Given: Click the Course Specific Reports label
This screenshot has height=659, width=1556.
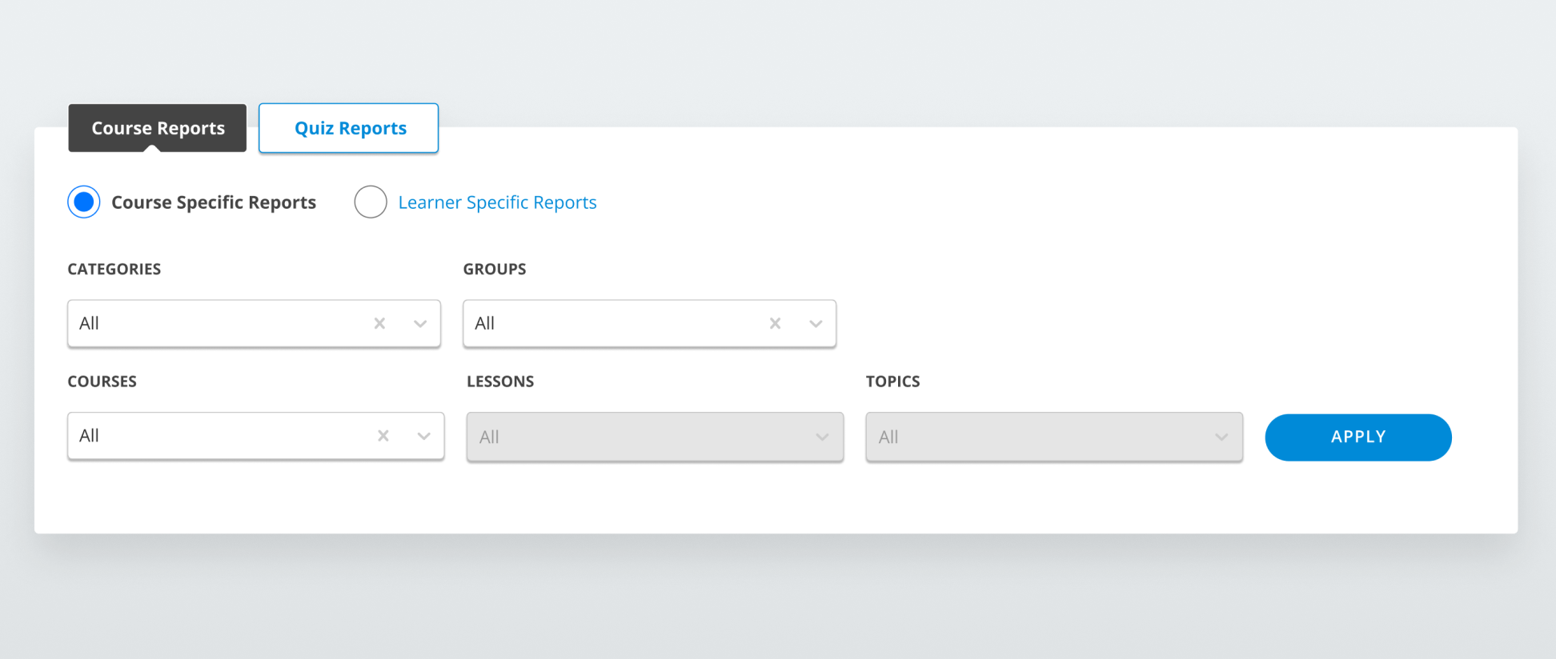Looking at the screenshot, I should point(214,202).
